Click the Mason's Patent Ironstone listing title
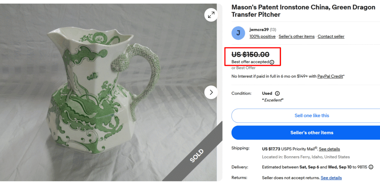Screen dimensions: 380x185 pos(303,11)
